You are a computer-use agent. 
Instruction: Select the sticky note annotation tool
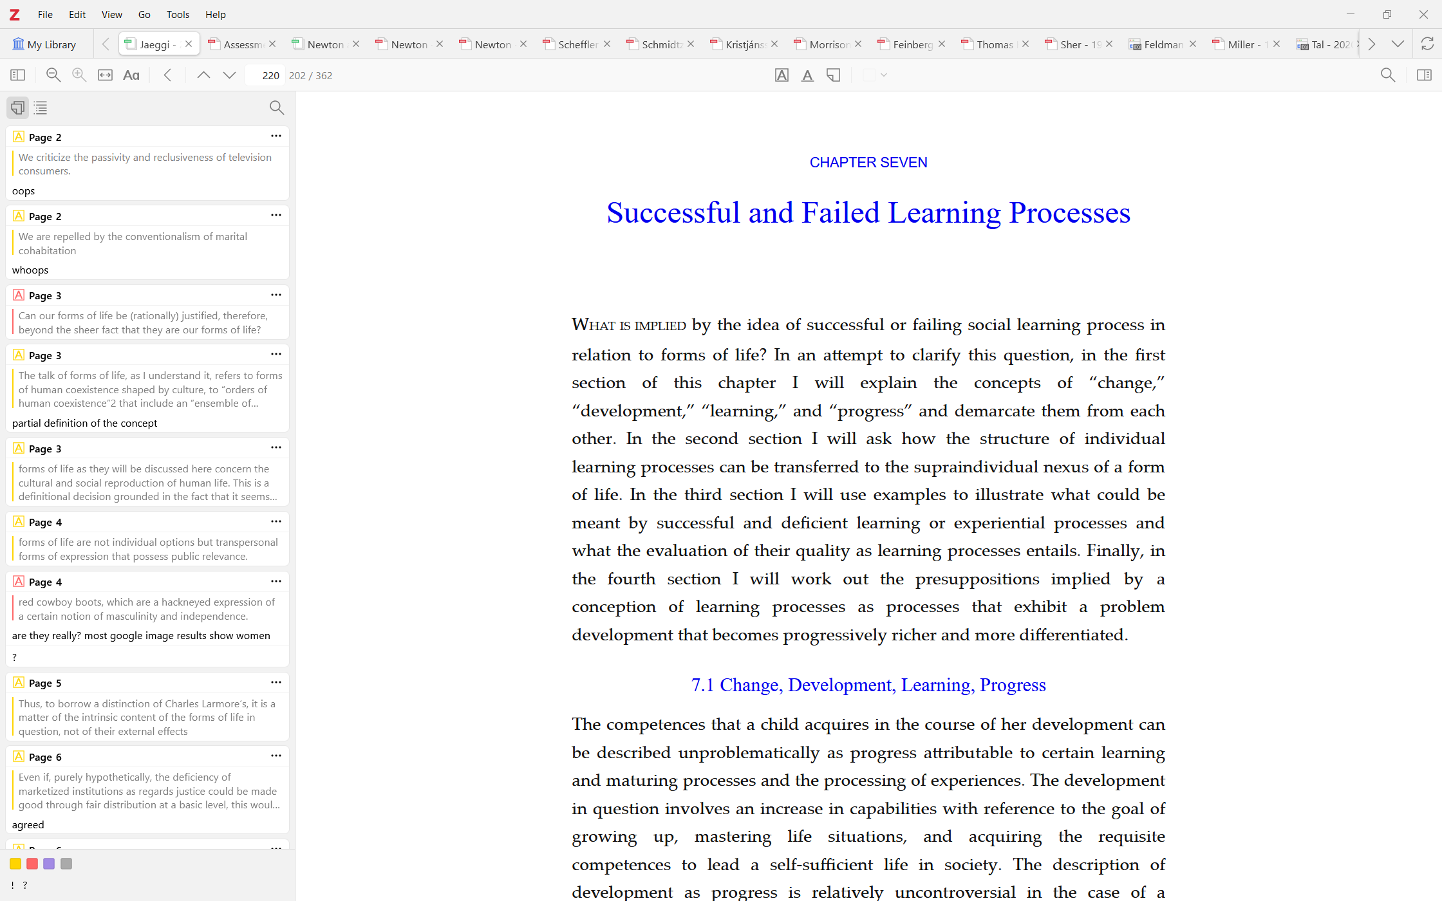click(834, 75)
